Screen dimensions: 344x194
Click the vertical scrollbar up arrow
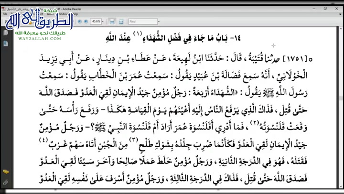pyautogui.click(x=341, y=29)
